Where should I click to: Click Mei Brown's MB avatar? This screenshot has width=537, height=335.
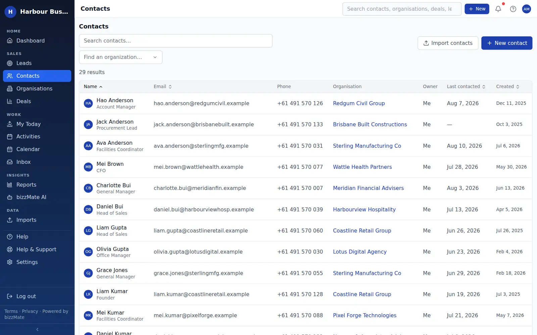coord(88,167)
